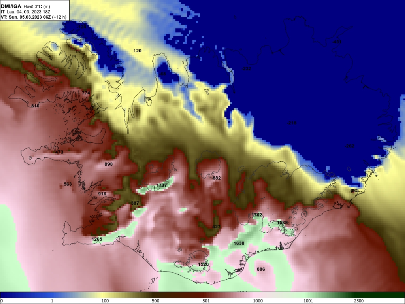Viewport: 405px width, 304px height.
Task: Click the '120' value label on the map
Action: (x=137, y=51)
